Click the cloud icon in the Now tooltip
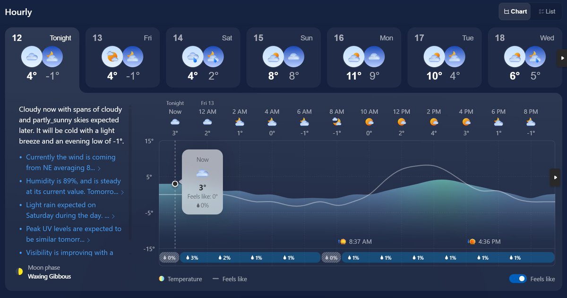 (202, 173)
